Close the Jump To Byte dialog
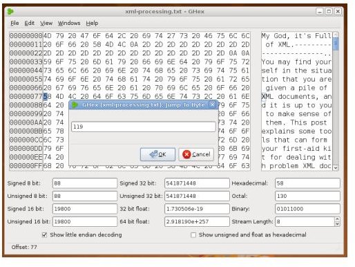Screen dimensions: 355x267 pos(212,105)
